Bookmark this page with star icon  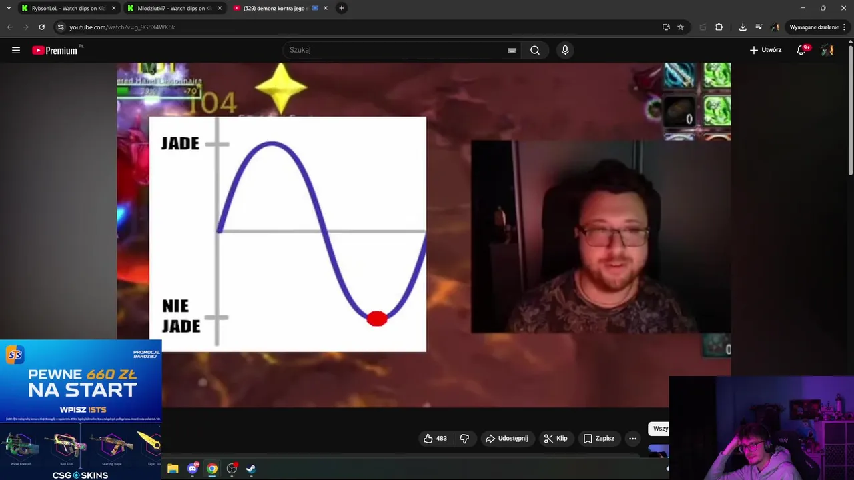tap(681, 27)
